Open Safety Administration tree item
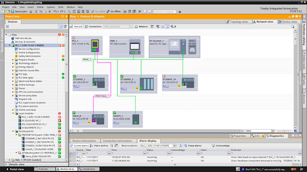Screen dimensions: 307x172 coord(29,56)
